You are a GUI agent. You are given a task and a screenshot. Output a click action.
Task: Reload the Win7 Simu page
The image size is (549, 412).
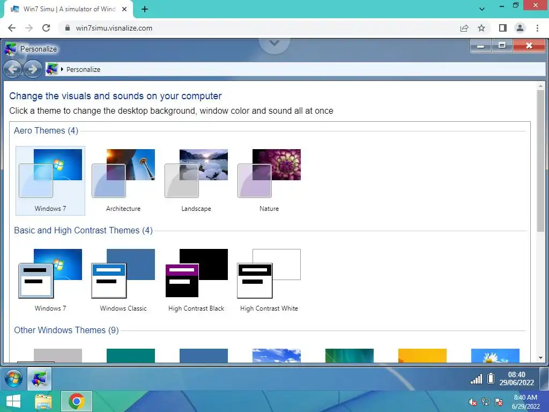coord(46,28)
